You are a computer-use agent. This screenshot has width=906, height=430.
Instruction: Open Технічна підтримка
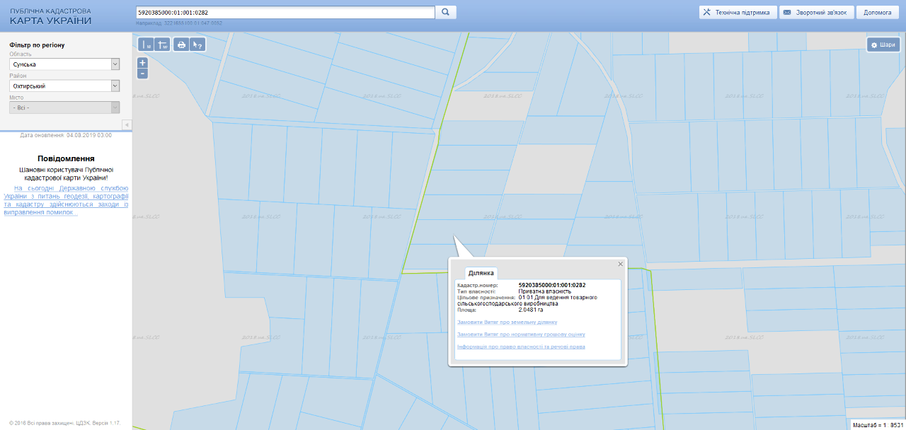click(x=738, y=13)
